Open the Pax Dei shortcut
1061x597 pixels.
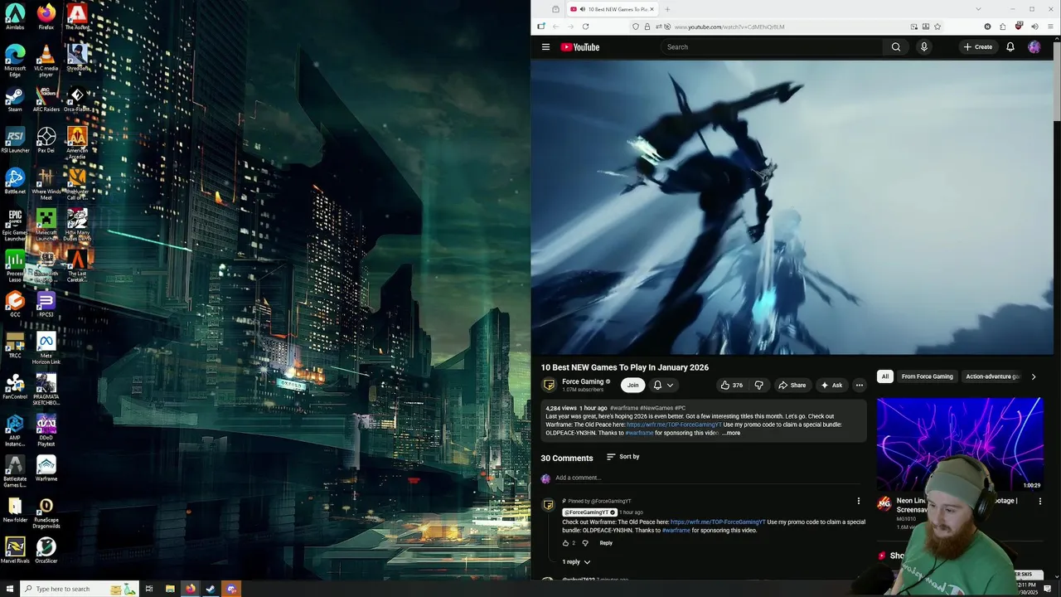point(46,139)
